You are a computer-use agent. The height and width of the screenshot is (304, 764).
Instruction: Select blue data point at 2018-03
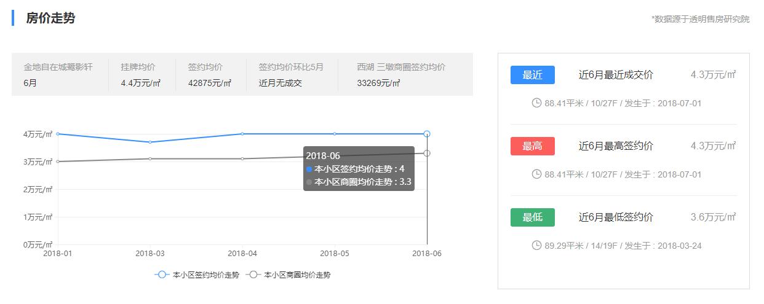coord(150,142)
